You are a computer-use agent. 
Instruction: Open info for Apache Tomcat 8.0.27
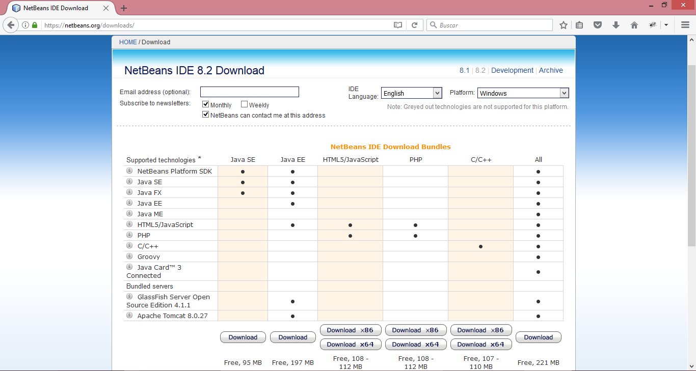129,316
